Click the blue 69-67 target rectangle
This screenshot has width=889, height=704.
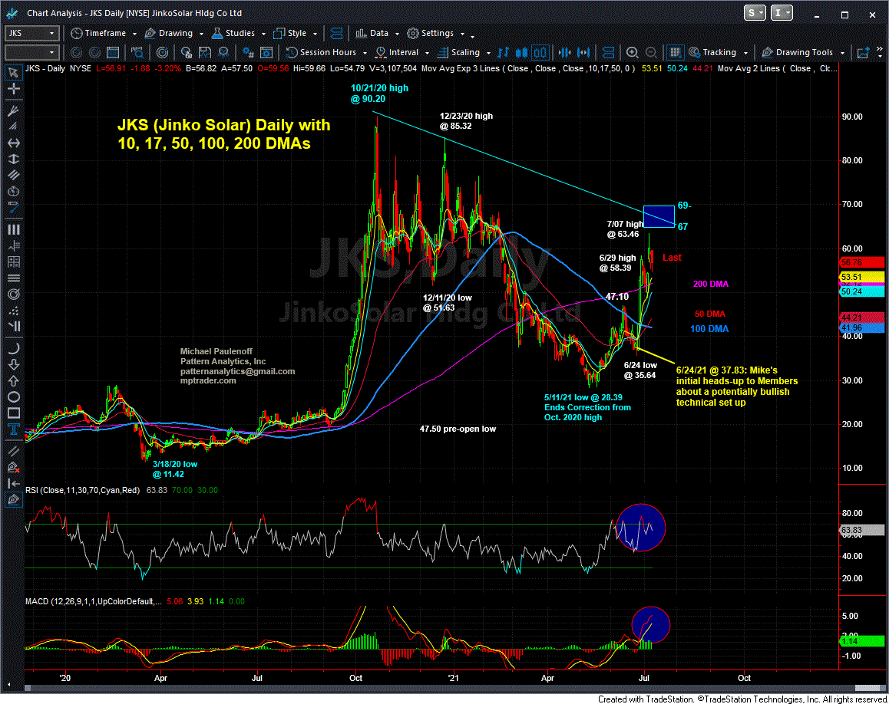pos(659,216)
